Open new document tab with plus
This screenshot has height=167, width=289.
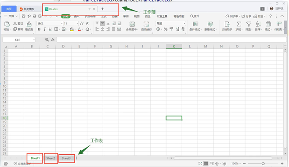pos(103,9)
